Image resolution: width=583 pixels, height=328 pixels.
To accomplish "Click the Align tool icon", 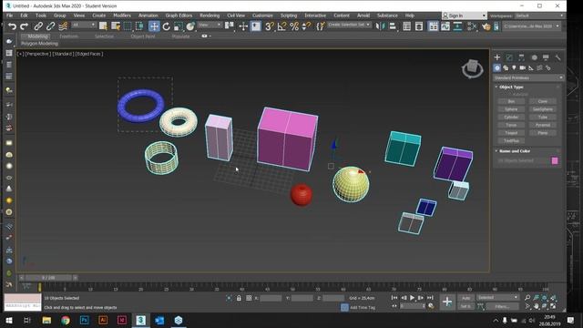I will tap(393, 26).
